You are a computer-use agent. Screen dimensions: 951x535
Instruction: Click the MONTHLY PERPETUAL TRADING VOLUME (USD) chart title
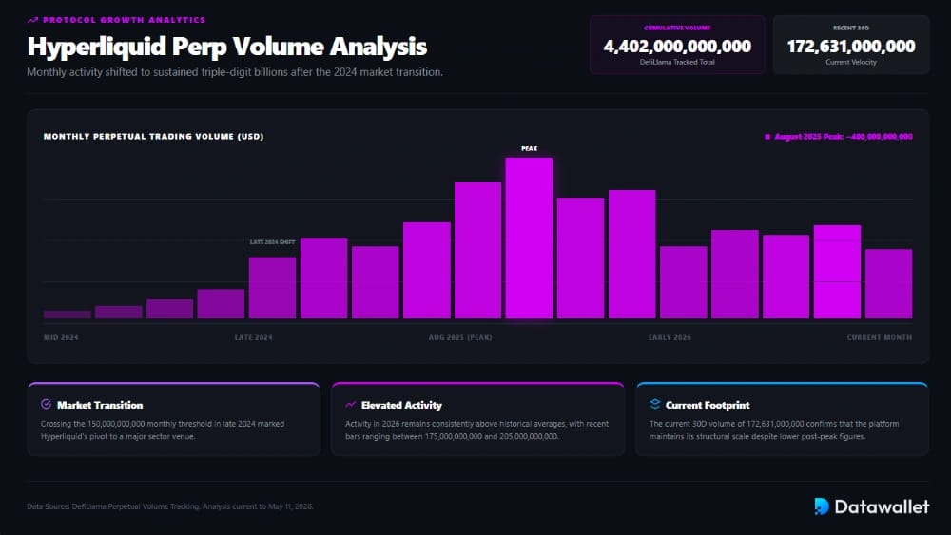tap(153, 136)
